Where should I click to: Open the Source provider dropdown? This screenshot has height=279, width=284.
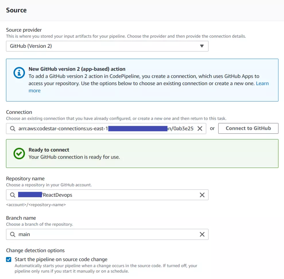coord(107,46)
